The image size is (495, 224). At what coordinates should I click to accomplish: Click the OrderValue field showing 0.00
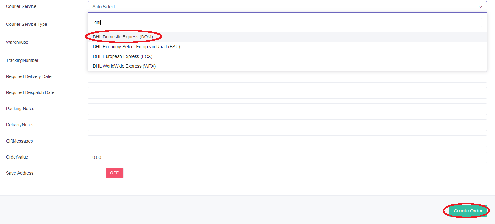click(x=287, y=157)
